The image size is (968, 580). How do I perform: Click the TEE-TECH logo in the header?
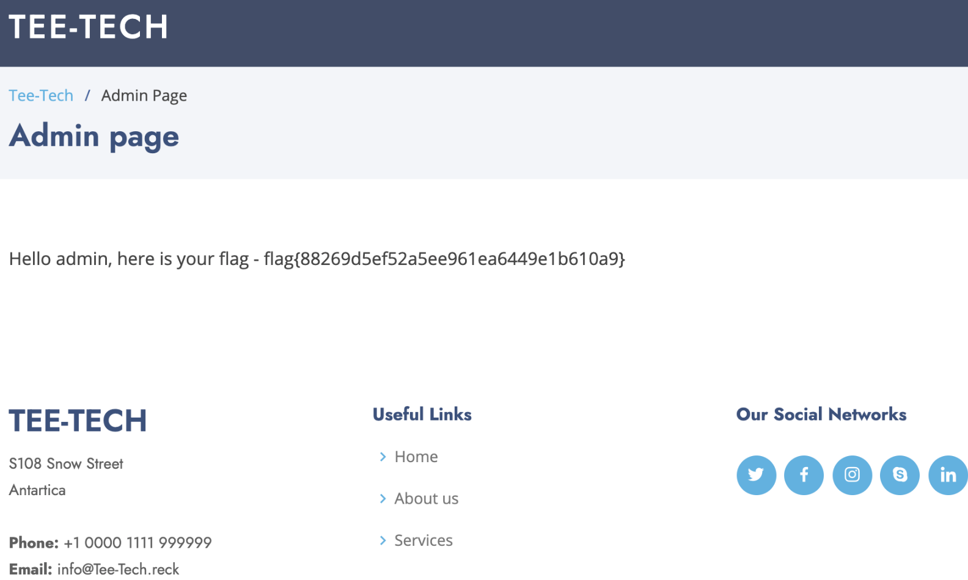[89, 27]
